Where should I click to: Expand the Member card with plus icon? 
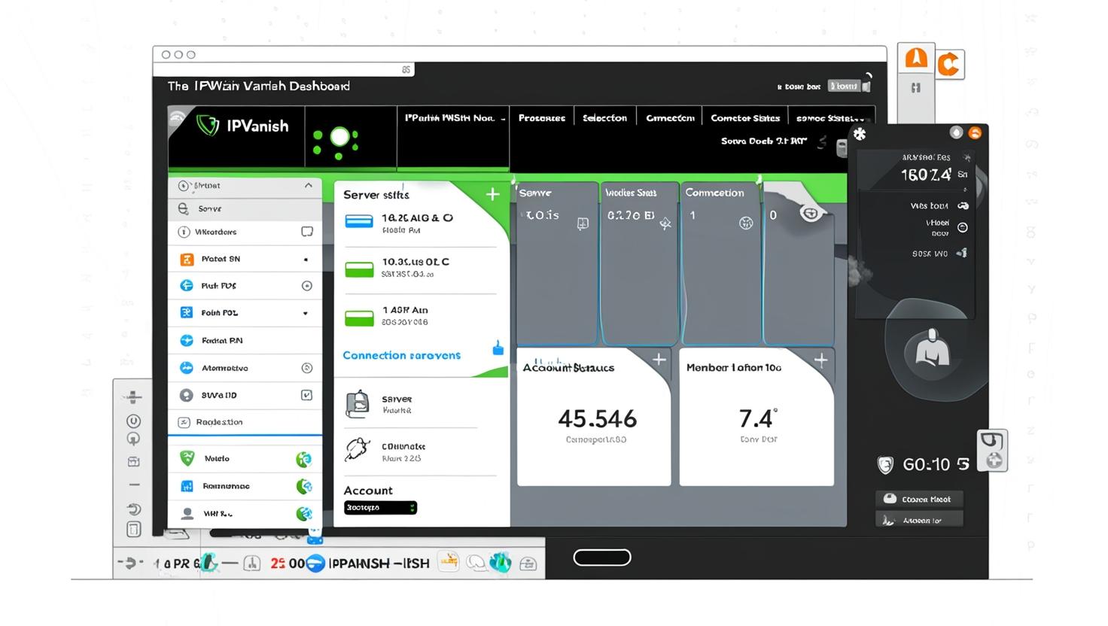(821, 360)
